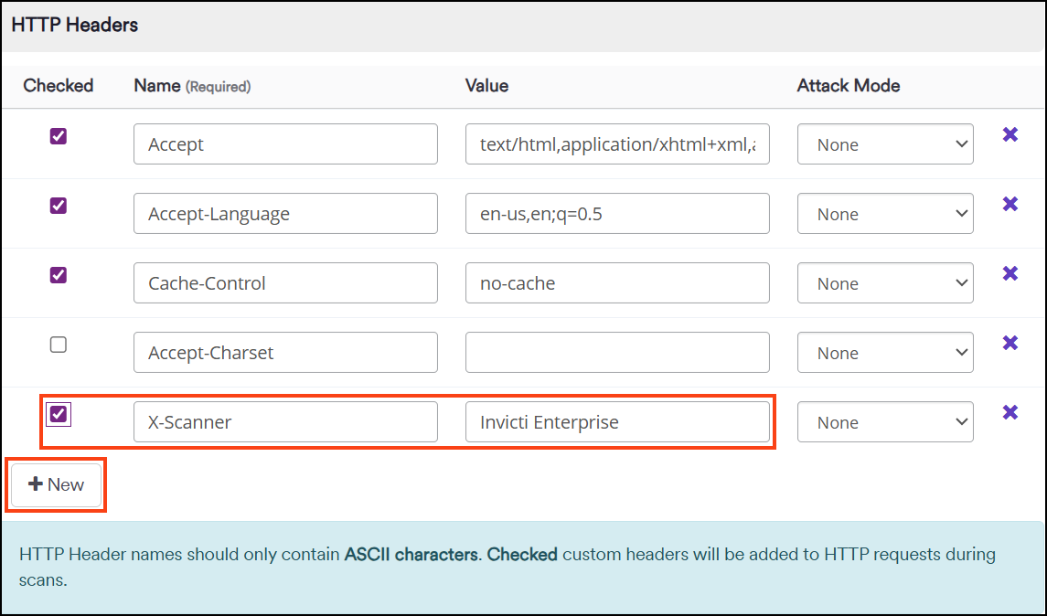Delete the X-Scanner header row
The image size is (1047, 616).
point(1010,412)
